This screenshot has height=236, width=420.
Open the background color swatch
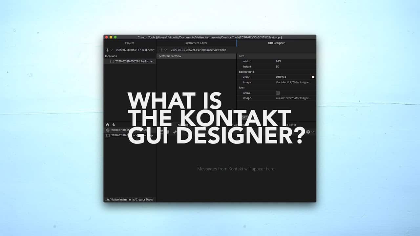[313, 77]
